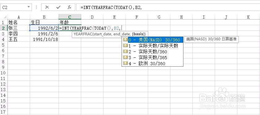Image resolution: width=260 pixels, height=115 pixels.
Task: Select column J header
Action: 226,17
